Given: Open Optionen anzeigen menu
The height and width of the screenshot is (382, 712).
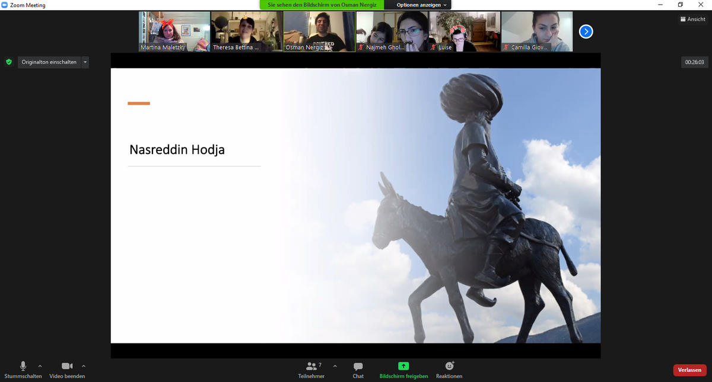Looking at the screenshot, I should click(421, 5).
